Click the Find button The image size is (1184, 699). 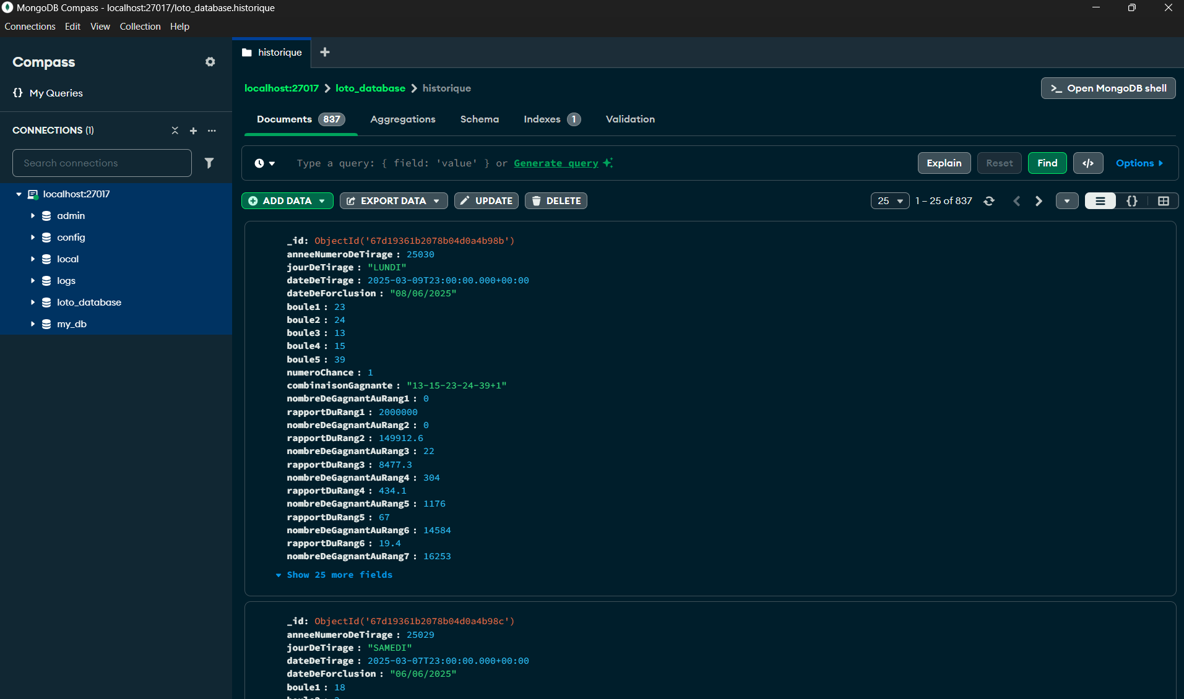click(x=1047, y=163)
